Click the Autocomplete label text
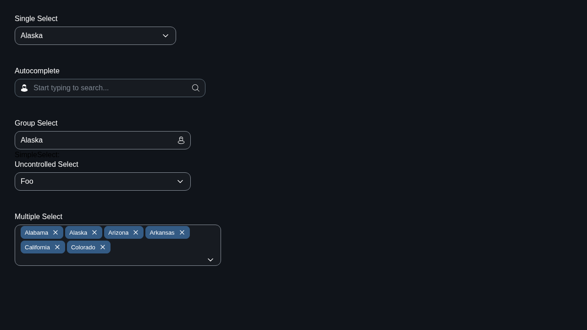The image size is (587, 330). coord(37,71)
